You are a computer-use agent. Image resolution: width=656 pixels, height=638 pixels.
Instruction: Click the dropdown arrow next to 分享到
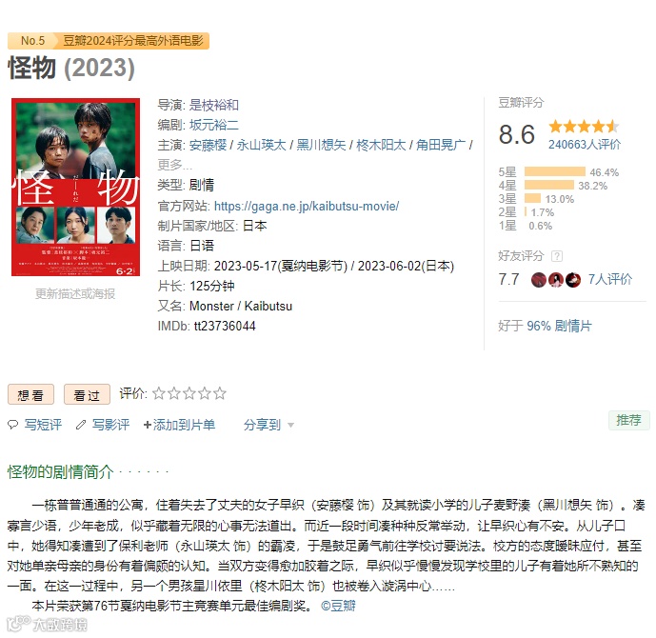point(290,426)
